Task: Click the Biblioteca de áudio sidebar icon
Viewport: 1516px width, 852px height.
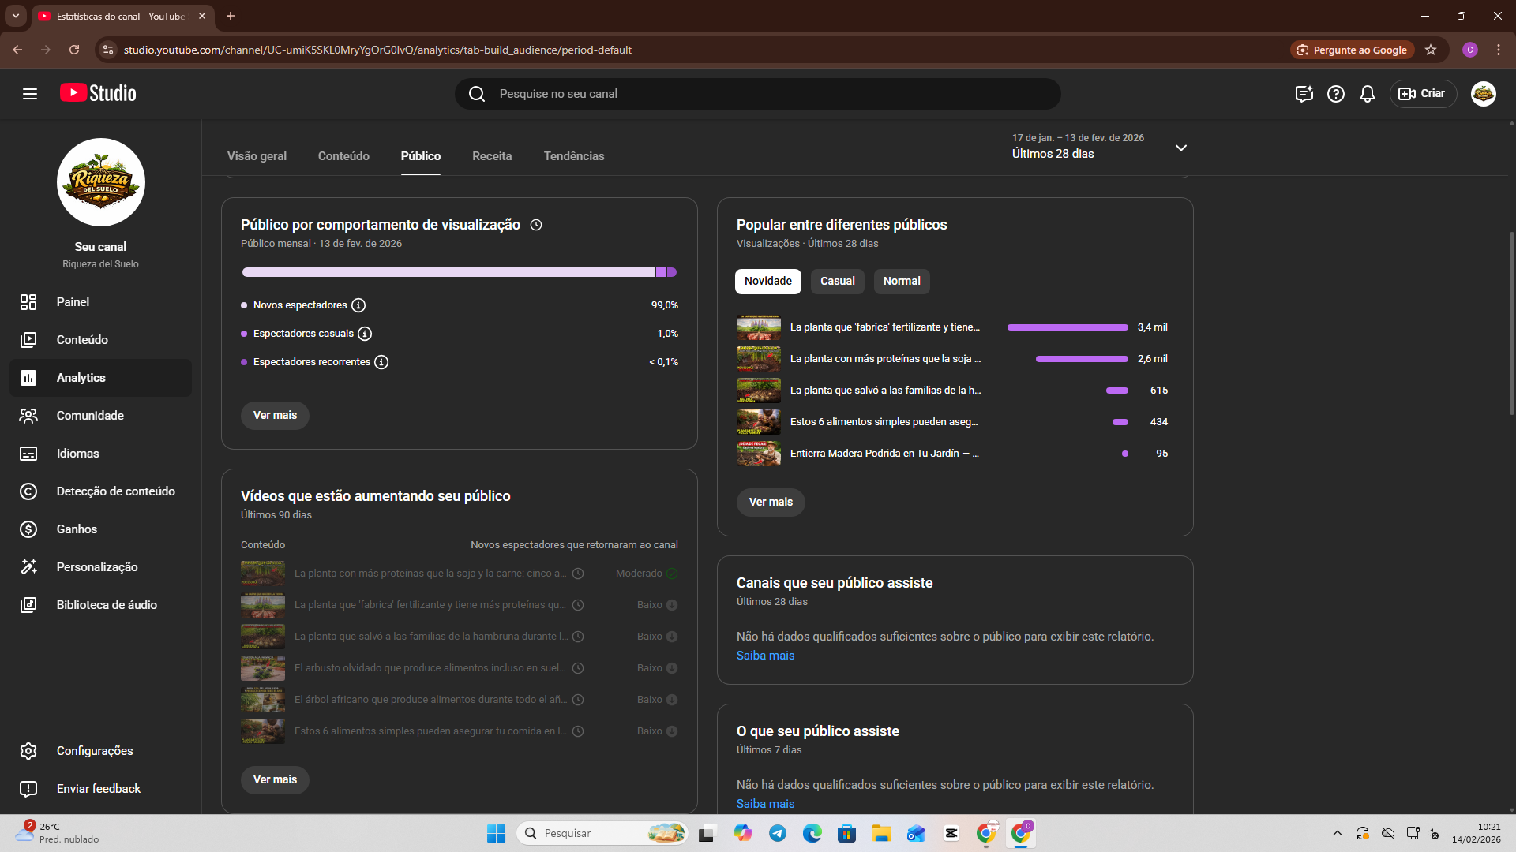Action: tap(28, 605)
